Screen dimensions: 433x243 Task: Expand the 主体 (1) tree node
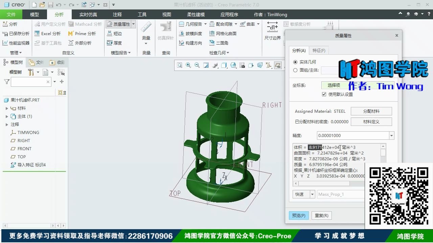click(x=7, y=116)
